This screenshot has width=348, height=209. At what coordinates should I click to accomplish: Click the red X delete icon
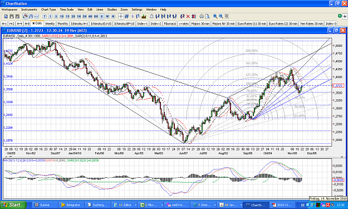pyautogui.click(x=188, y=16)
